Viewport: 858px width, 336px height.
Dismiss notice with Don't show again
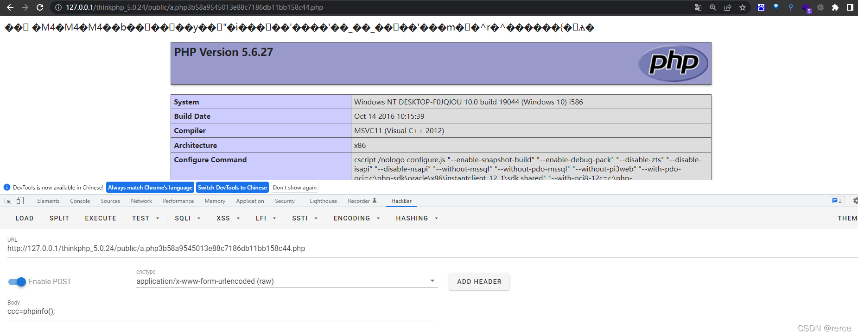point(295,187)
